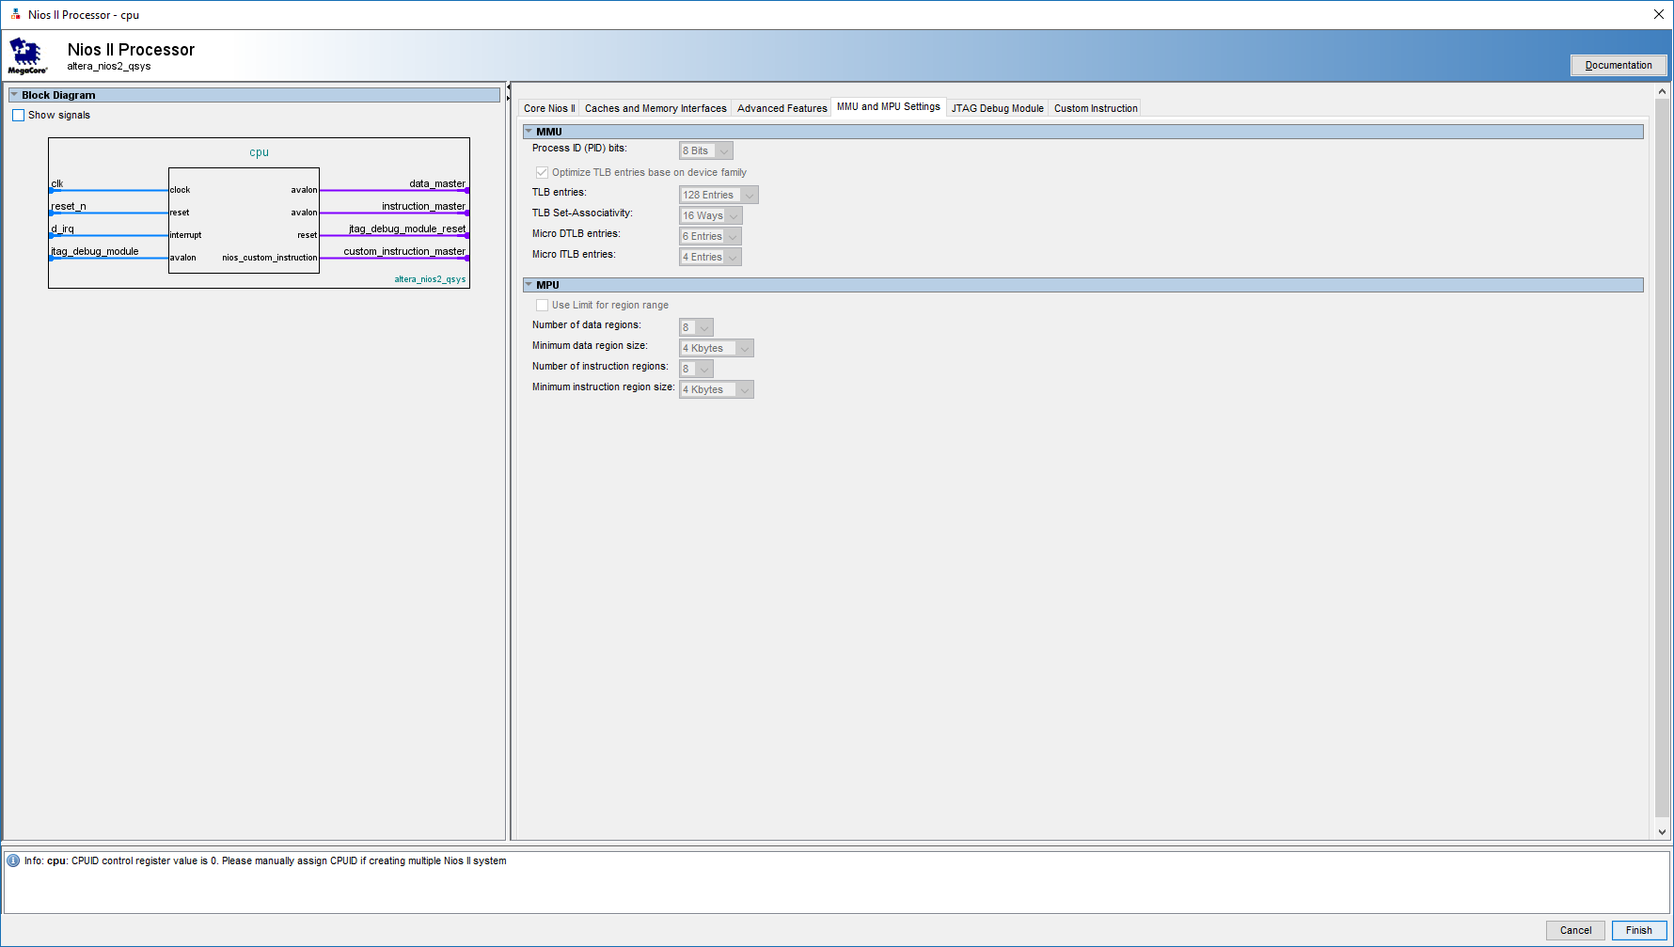Collapse the Block Diagram panel
Screen dimensions: 1674x947
[x=14, y=94]
